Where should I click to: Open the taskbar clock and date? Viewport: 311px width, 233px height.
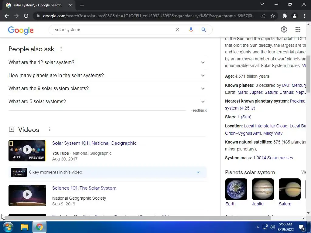click(x=285, y=227)
